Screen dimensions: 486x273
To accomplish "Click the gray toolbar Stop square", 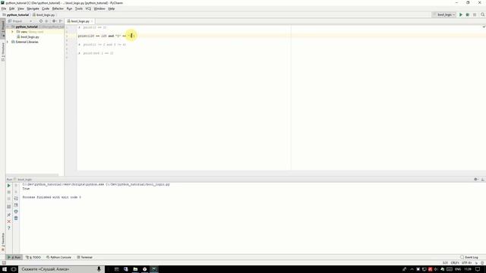I will point(475,14).
